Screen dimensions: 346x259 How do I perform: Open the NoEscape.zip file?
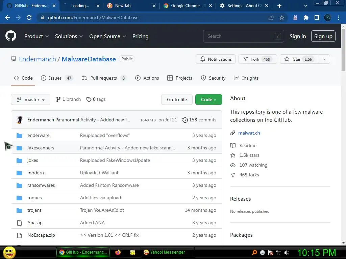click(x=41, y=235)
